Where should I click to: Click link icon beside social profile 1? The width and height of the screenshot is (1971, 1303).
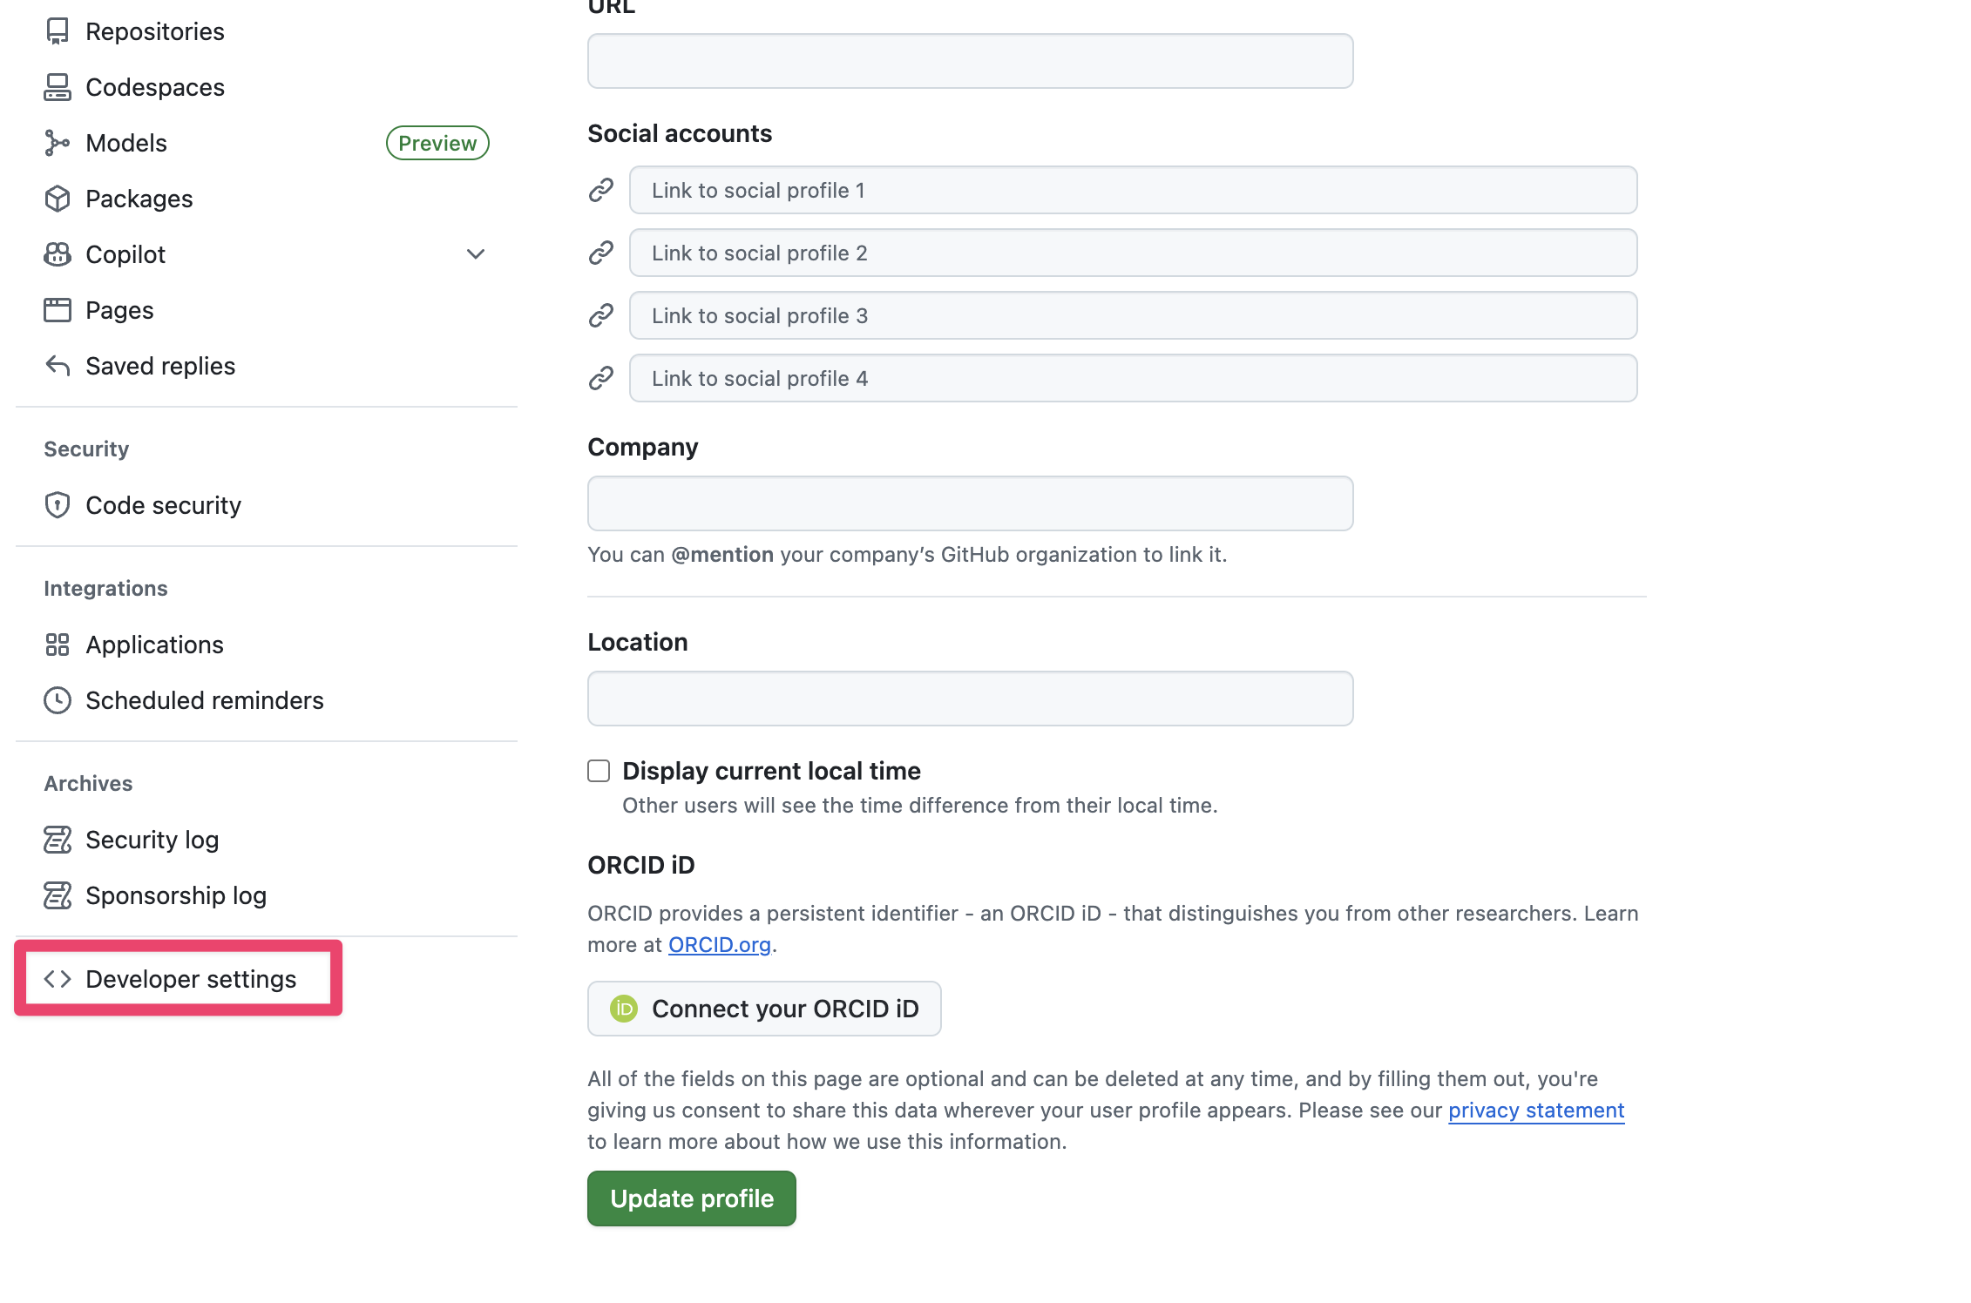(x=601, y=190)
